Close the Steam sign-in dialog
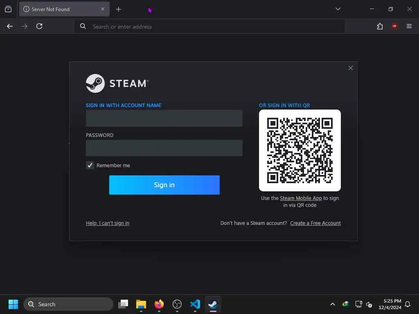The height and width of the screenshot is (314, 419). pos(350,68)
